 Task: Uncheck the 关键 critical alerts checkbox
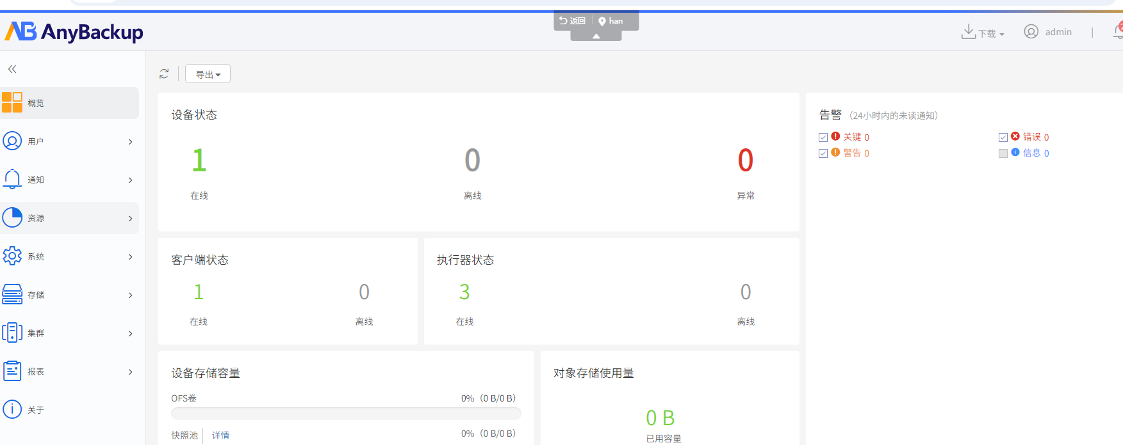(823, 137)
